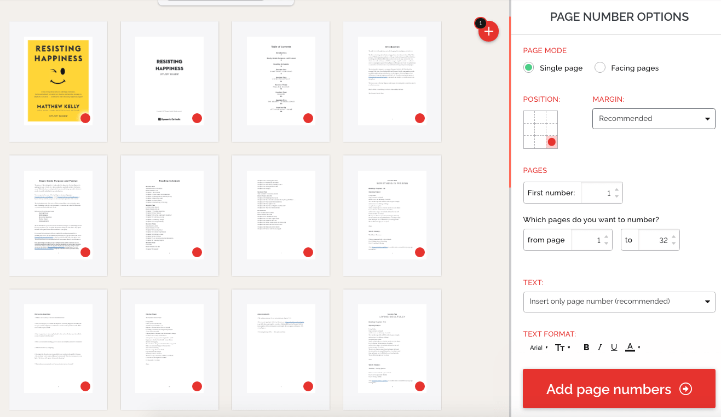Open the Arial font family dropdown
Image resolution: width=721 pixels, height=417 pixels.
tap(539, 347)
